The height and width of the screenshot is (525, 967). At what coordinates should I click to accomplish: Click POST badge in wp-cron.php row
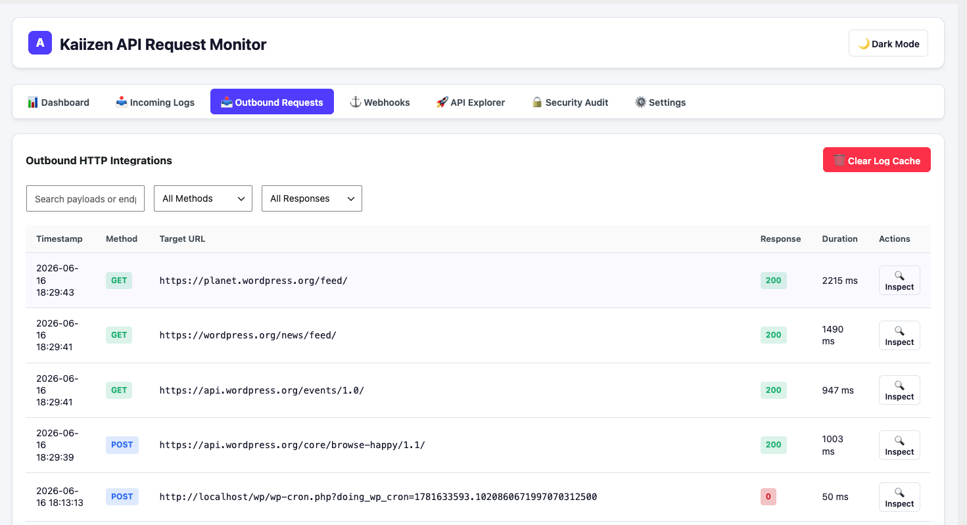pyautogui.click(x=122, y=497)
